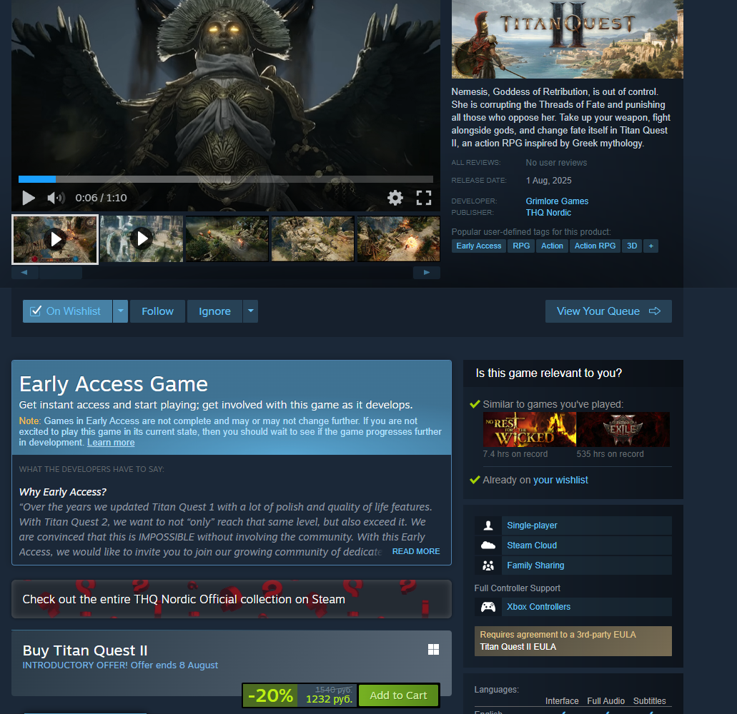The width and height of the screenshot is (737, 714).
Task: Open your wishlist link
Action: click(x=560, y=481)
